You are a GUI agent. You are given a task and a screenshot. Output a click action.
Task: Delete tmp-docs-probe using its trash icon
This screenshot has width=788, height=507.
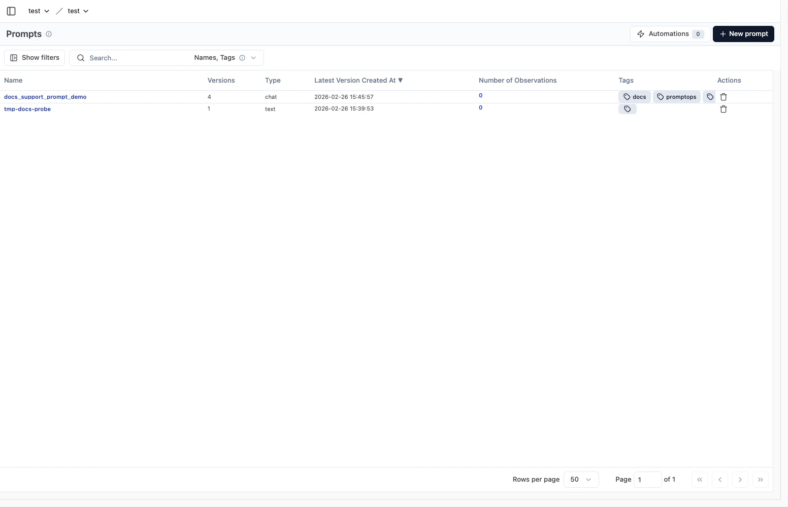point(724,109)
